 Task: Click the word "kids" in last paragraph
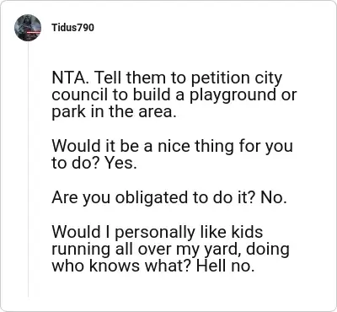coord(247,232)
